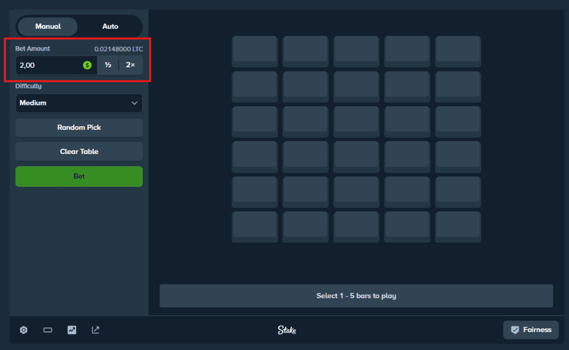569x350 pixels.
Task: Halve the bet with the ½ control
Action: coord(108,65)
